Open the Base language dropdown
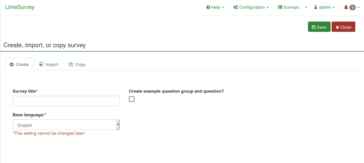364x163 pixels. (66, 125)
